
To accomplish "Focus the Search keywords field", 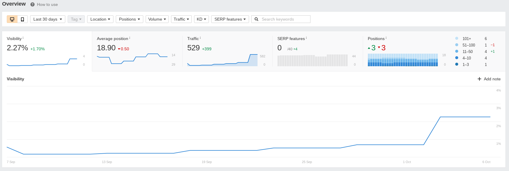I will tap(281, 19).
